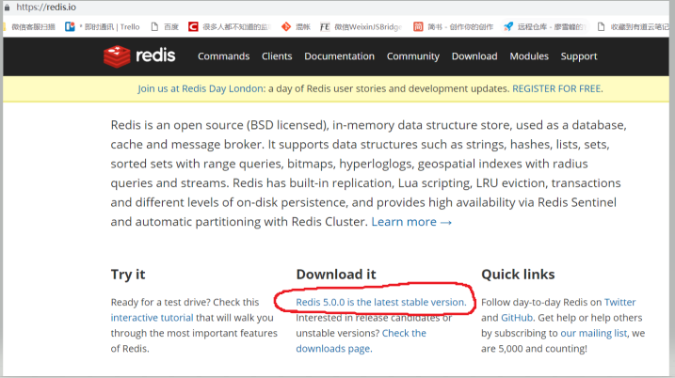Open the Modules nav item
This screenshot has height=378, width=675.
click(x=529, y=56)
